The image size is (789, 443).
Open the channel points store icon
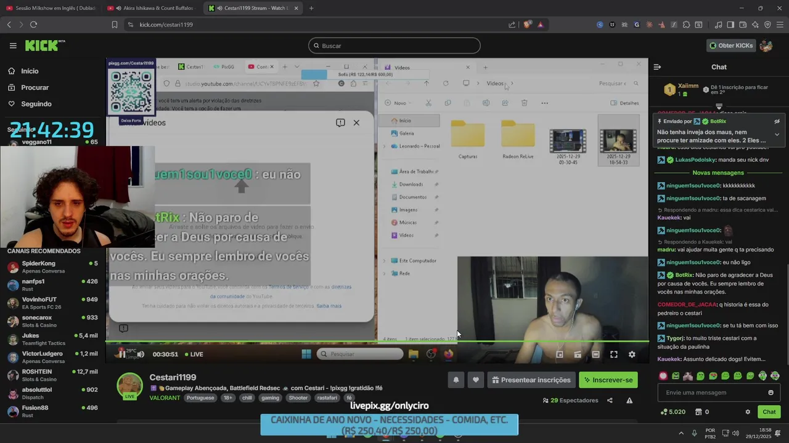pos(698,412)
